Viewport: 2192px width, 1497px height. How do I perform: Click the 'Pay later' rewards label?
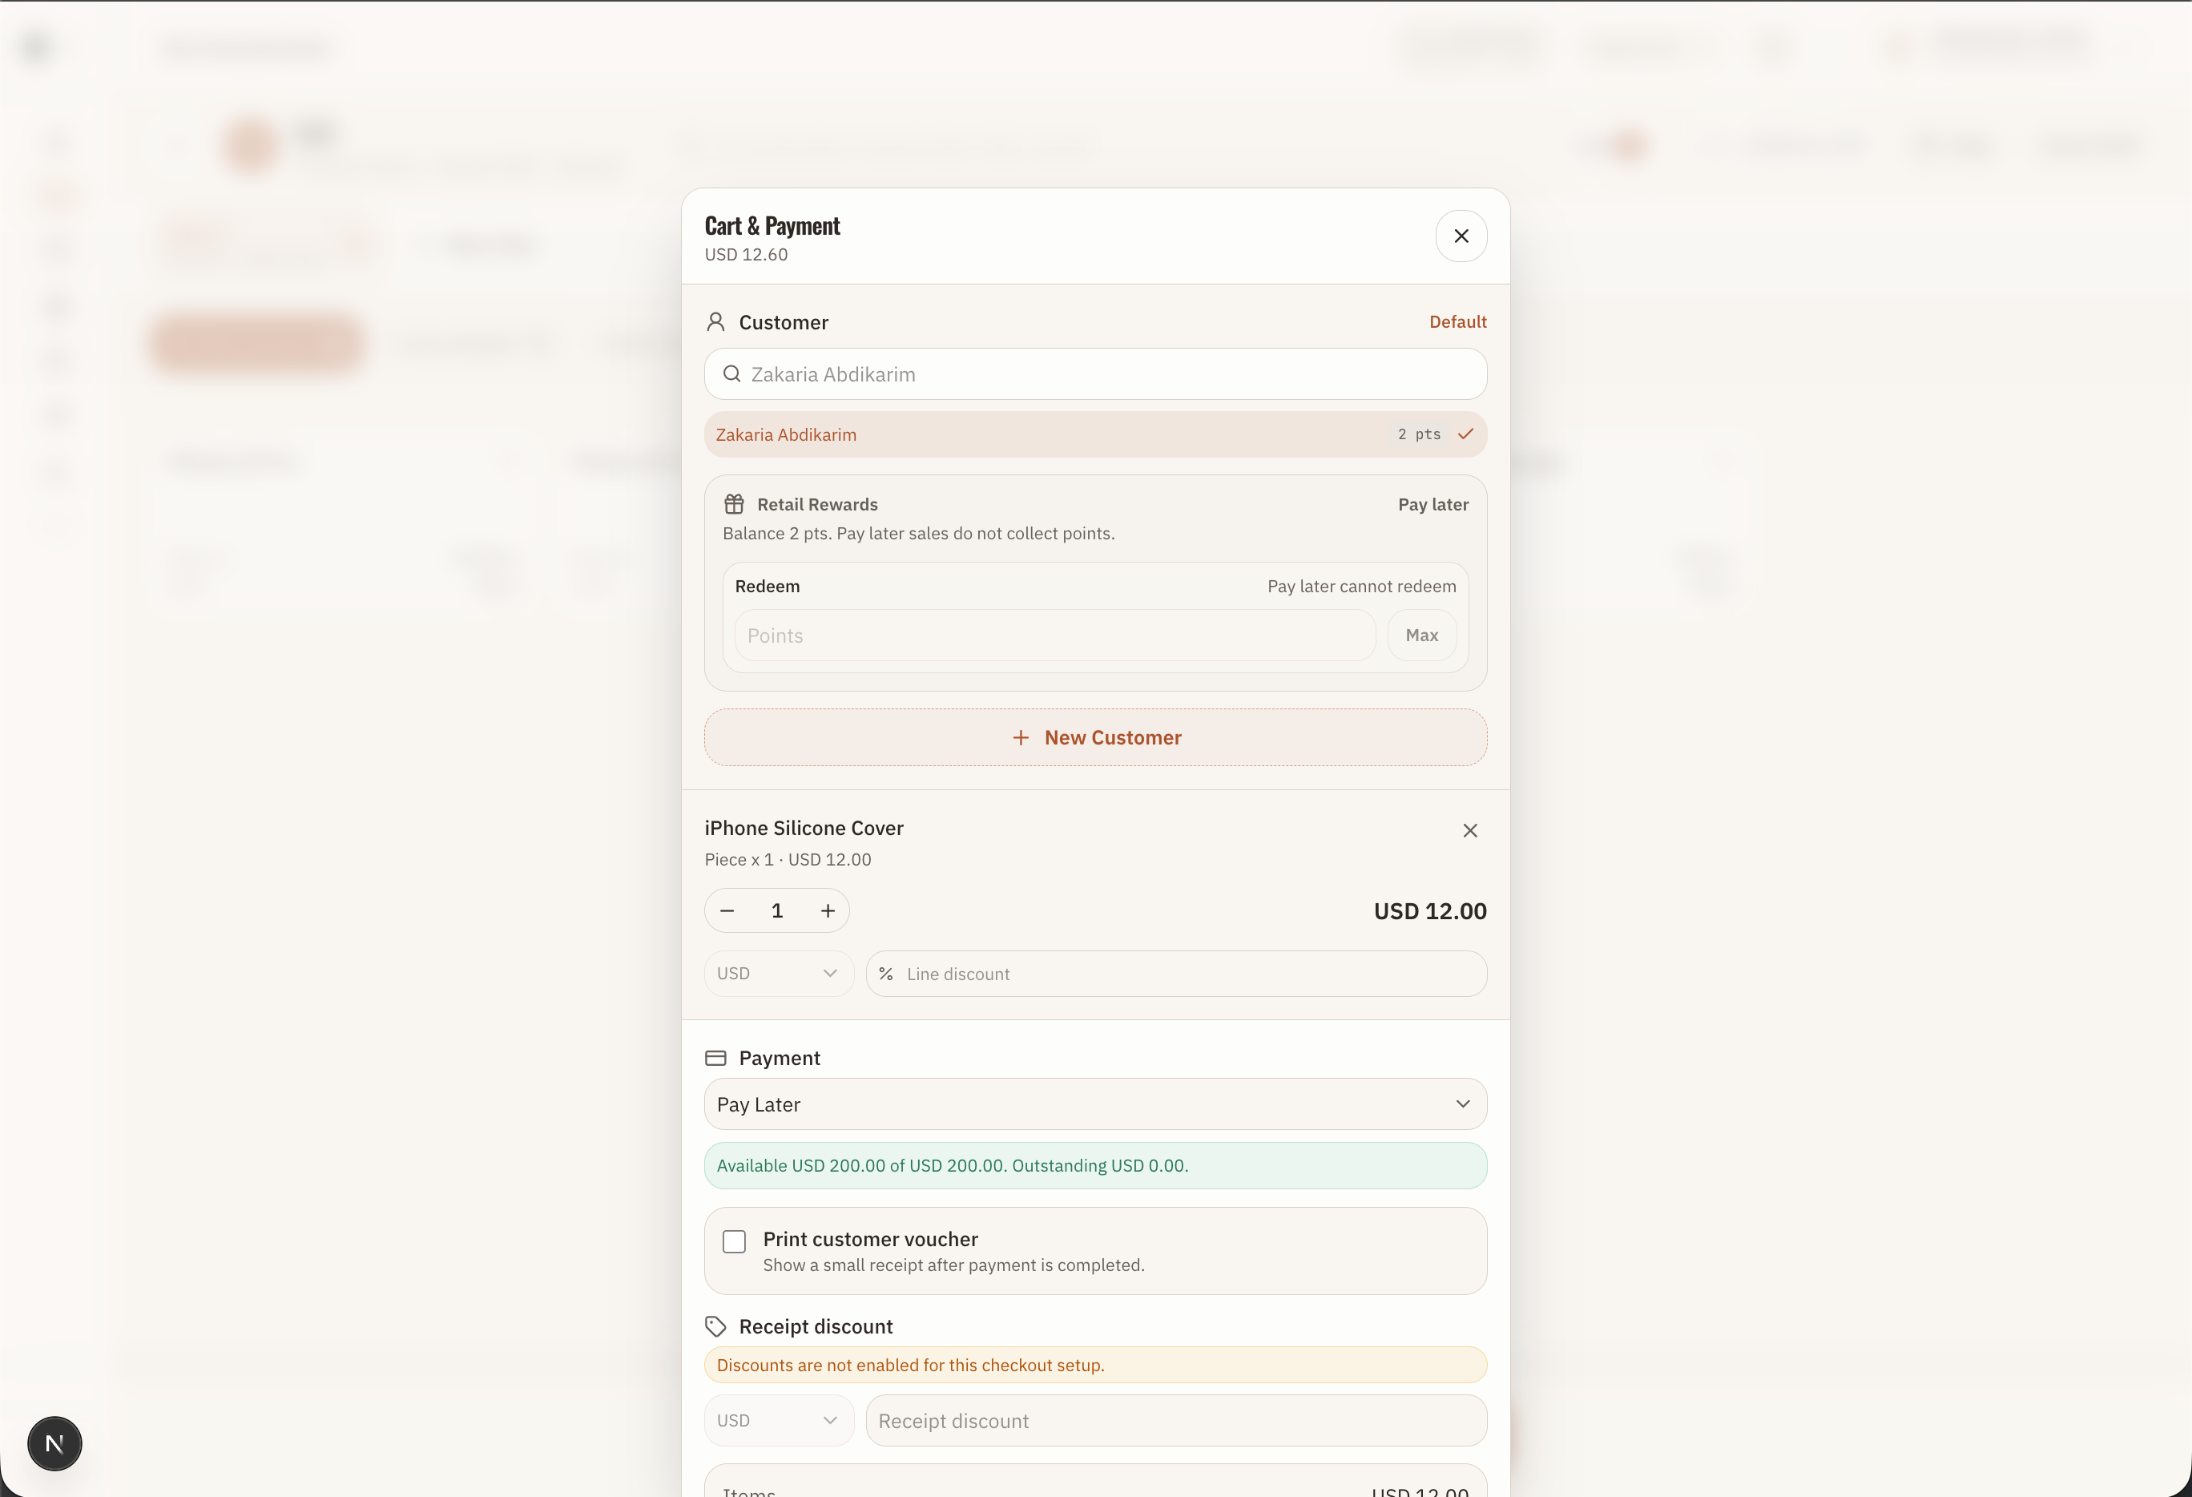click(1432, 505)
